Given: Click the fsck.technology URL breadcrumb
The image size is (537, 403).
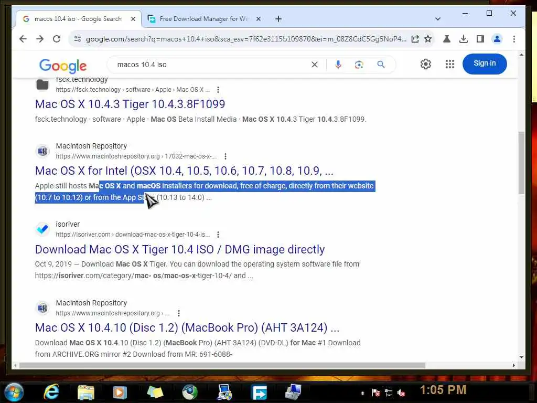Looking at the screenshot, I should (133, 90).
